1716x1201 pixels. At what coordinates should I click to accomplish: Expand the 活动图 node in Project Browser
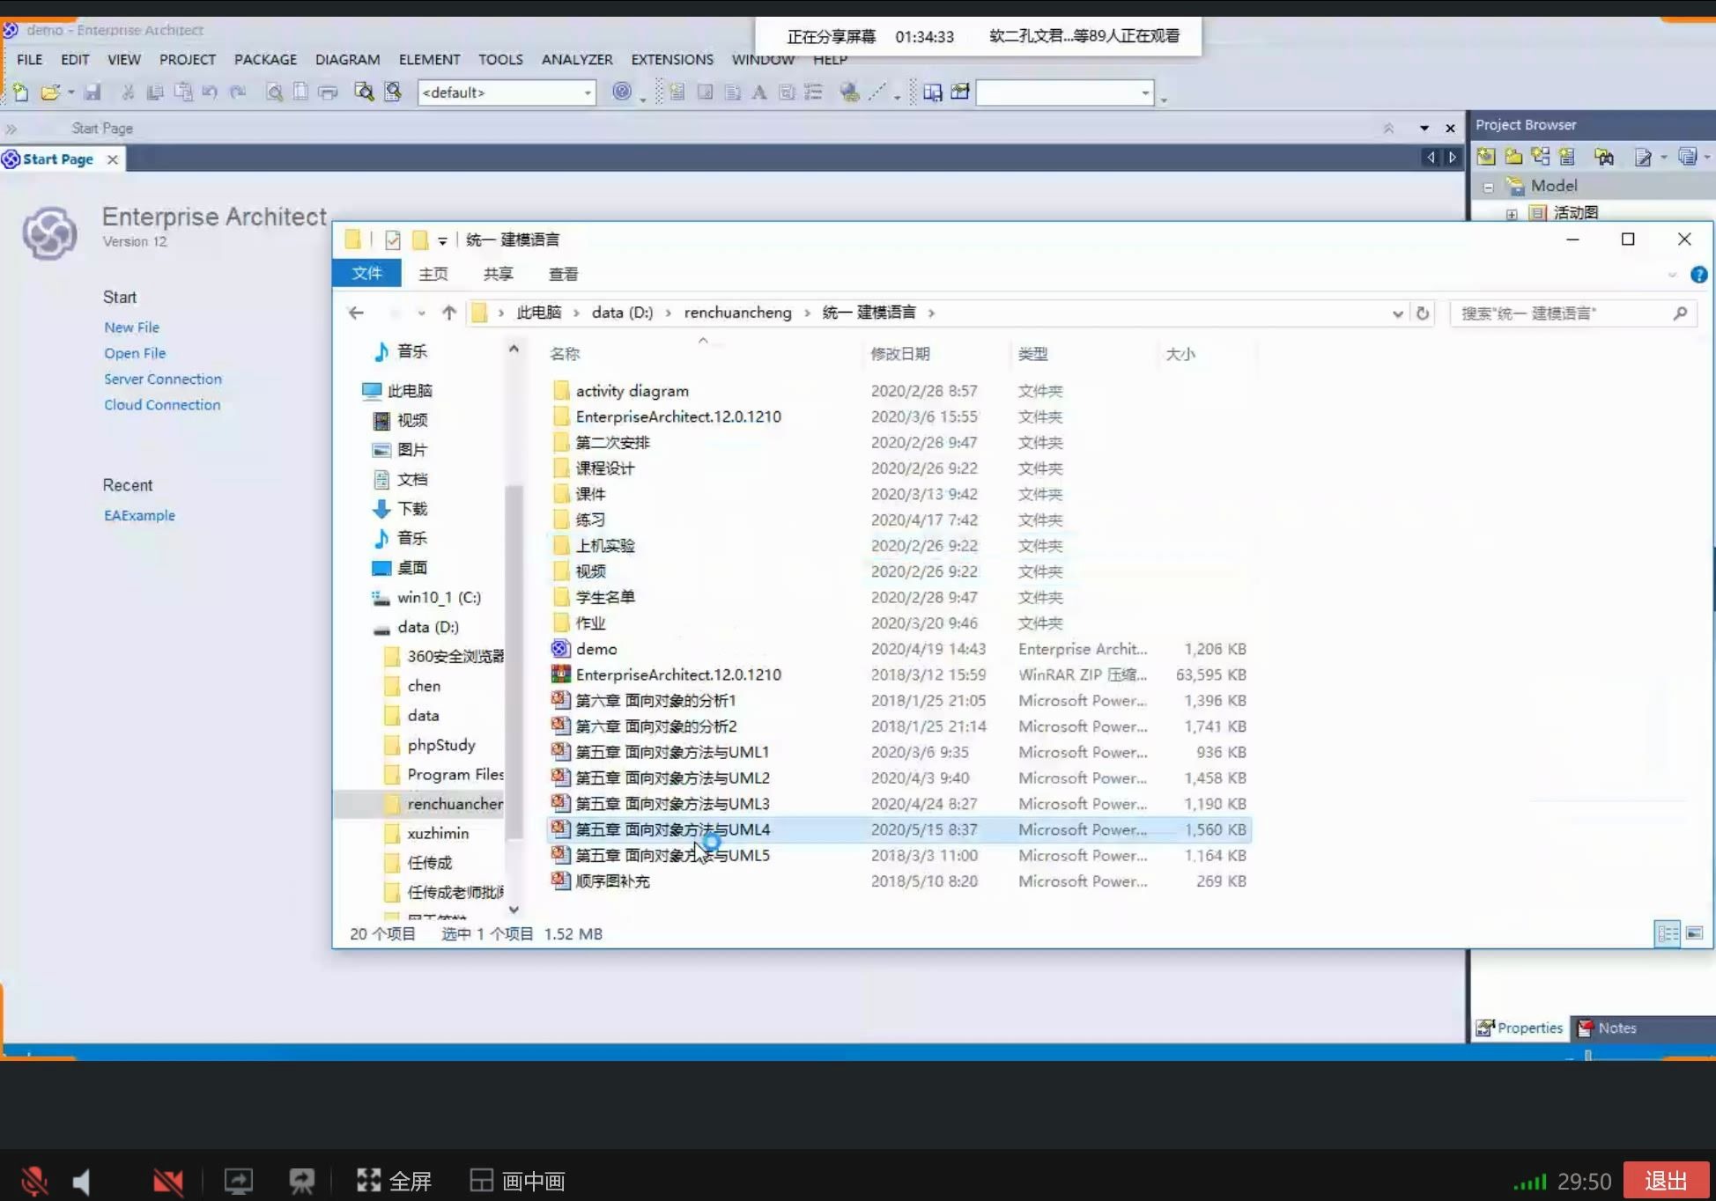coord(1512,214)
